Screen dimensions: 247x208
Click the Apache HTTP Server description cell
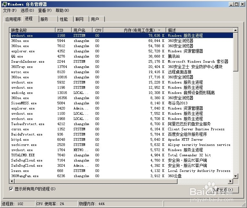pos(185,139)
